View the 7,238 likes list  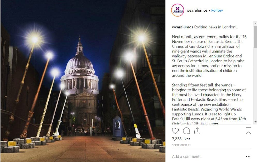(x=181, y=139)
